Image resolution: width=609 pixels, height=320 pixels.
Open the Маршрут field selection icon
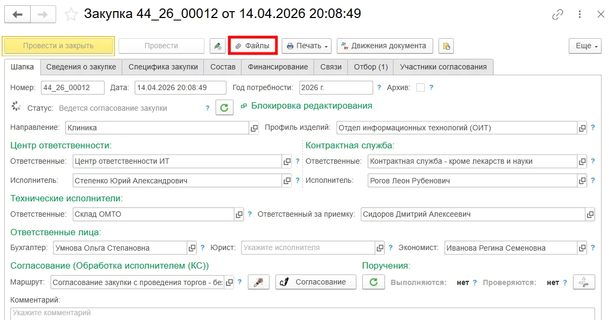[x=229, y=282]
